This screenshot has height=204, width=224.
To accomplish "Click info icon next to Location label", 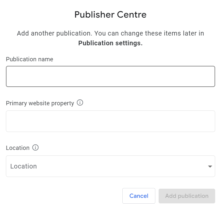I will pyautogui.click(x=35, y=148).
